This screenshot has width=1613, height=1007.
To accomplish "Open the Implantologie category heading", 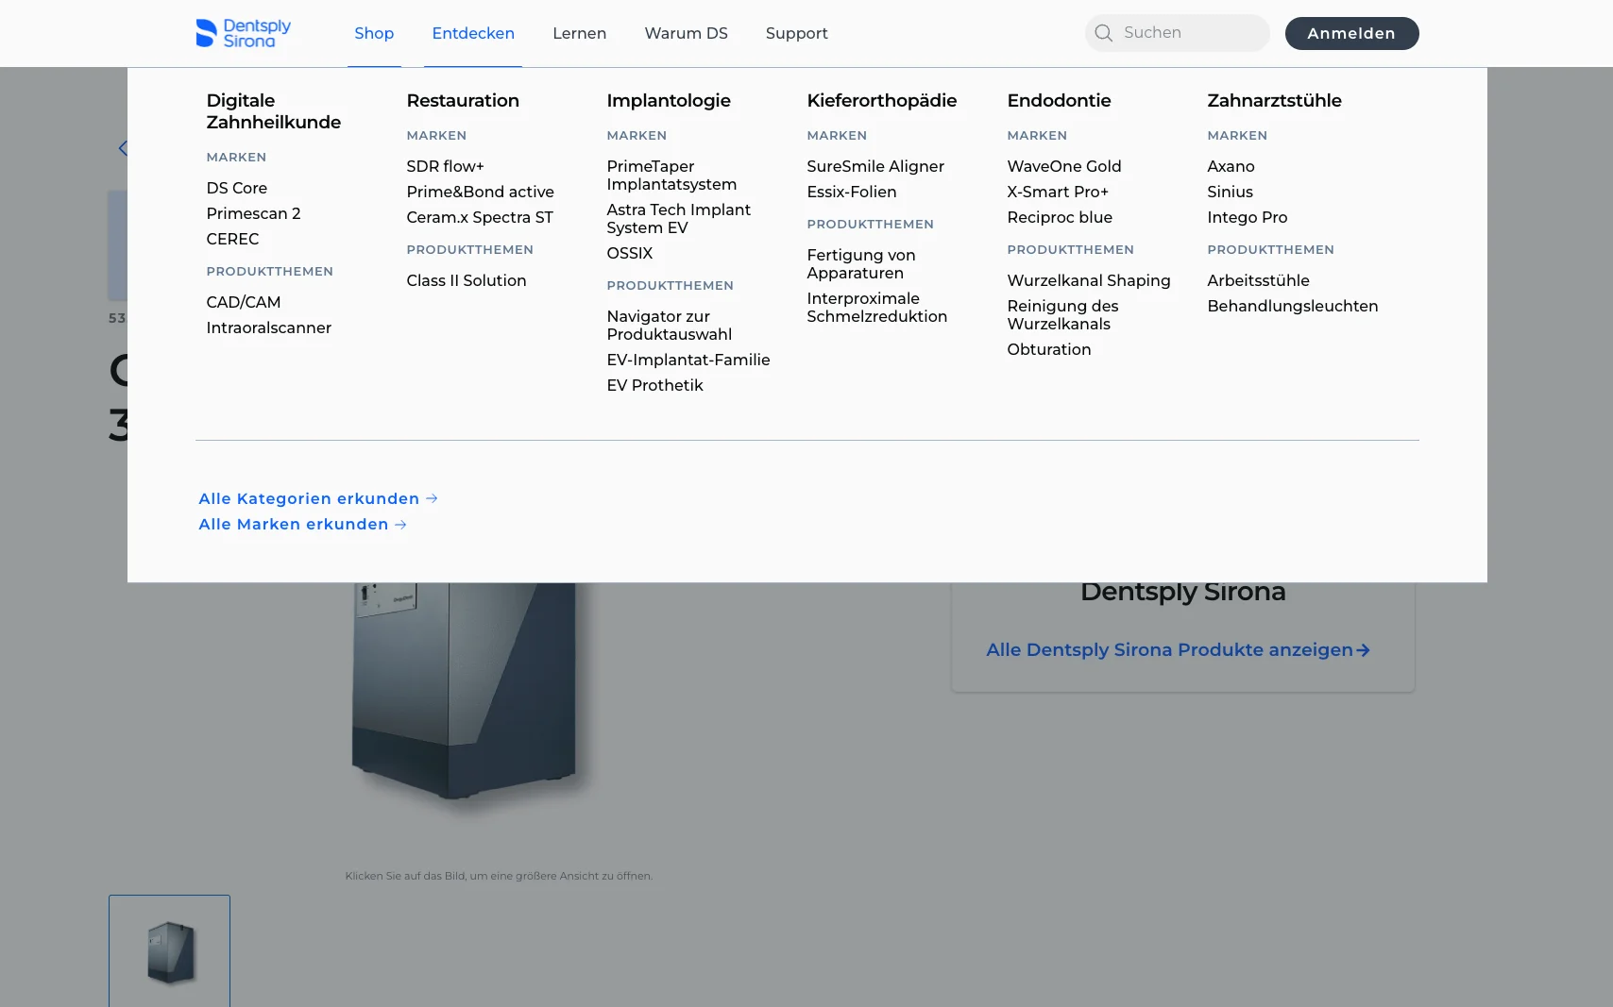I will click(x=669, y=100).
